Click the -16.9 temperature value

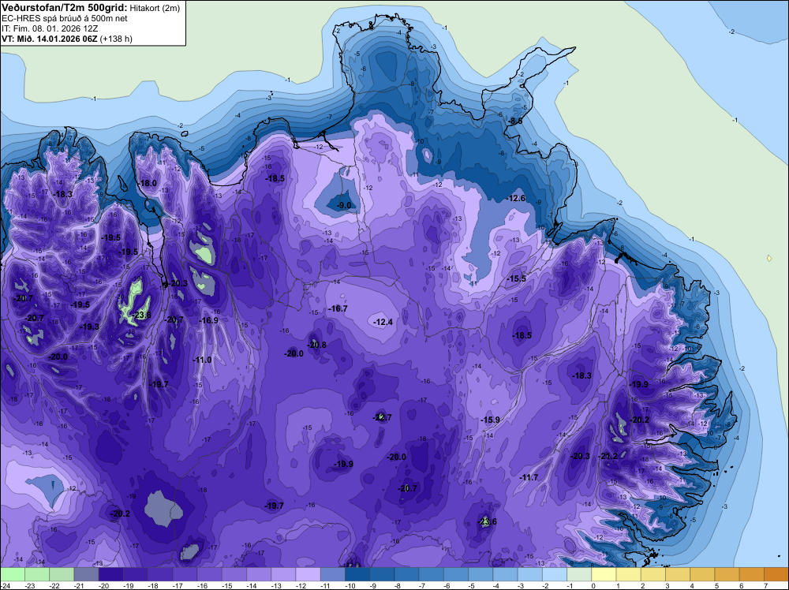pos(209,320)
